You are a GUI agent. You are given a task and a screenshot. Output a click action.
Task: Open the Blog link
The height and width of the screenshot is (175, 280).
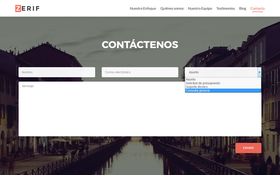243,8
